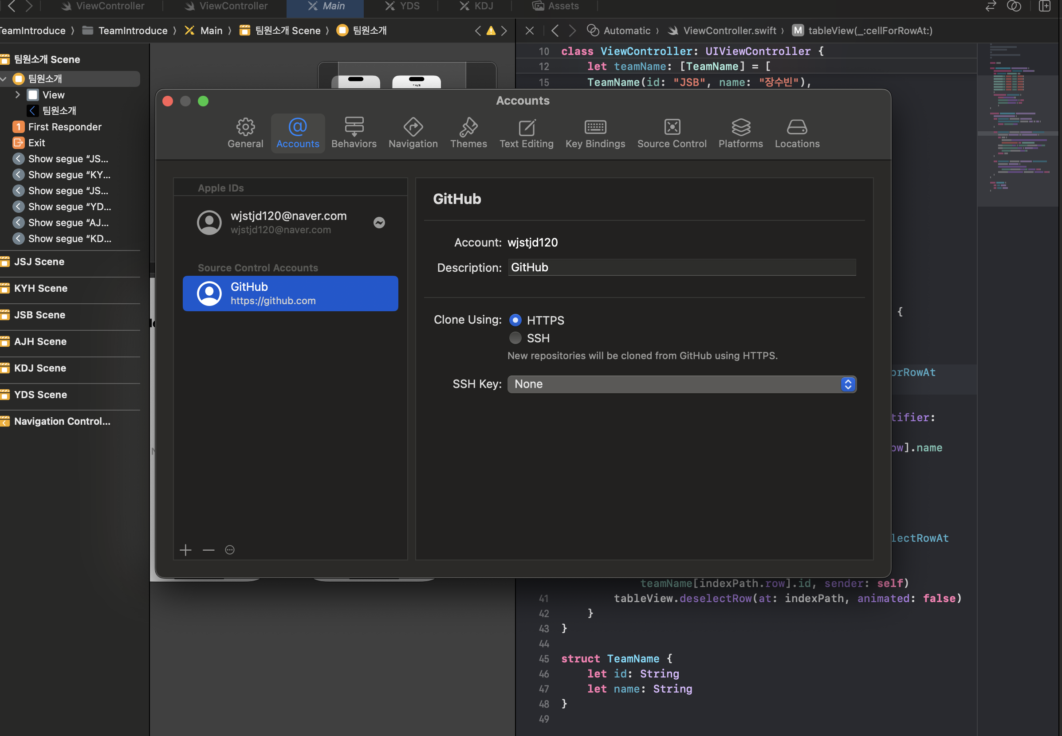Open the Automatic jump bar menu

tap(618, 31)
